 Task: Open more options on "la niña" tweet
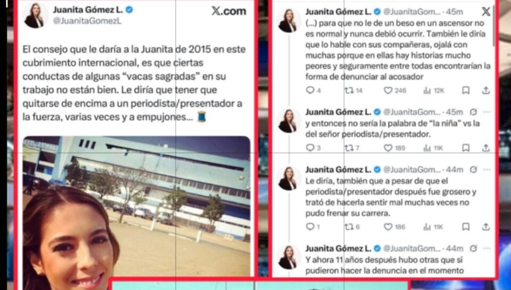tap(487, 112)
